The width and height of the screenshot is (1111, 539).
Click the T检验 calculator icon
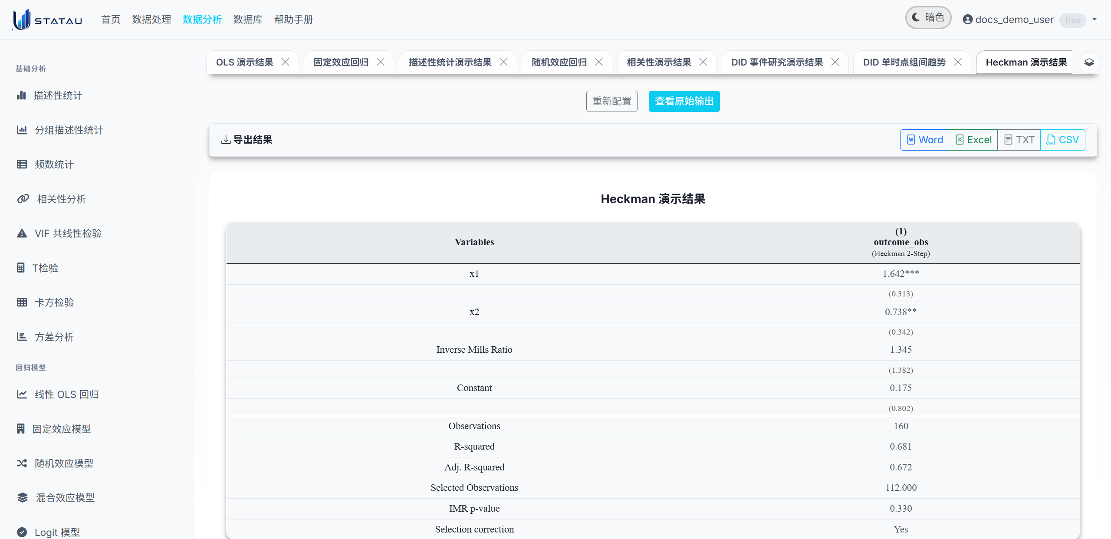point(21,267)
